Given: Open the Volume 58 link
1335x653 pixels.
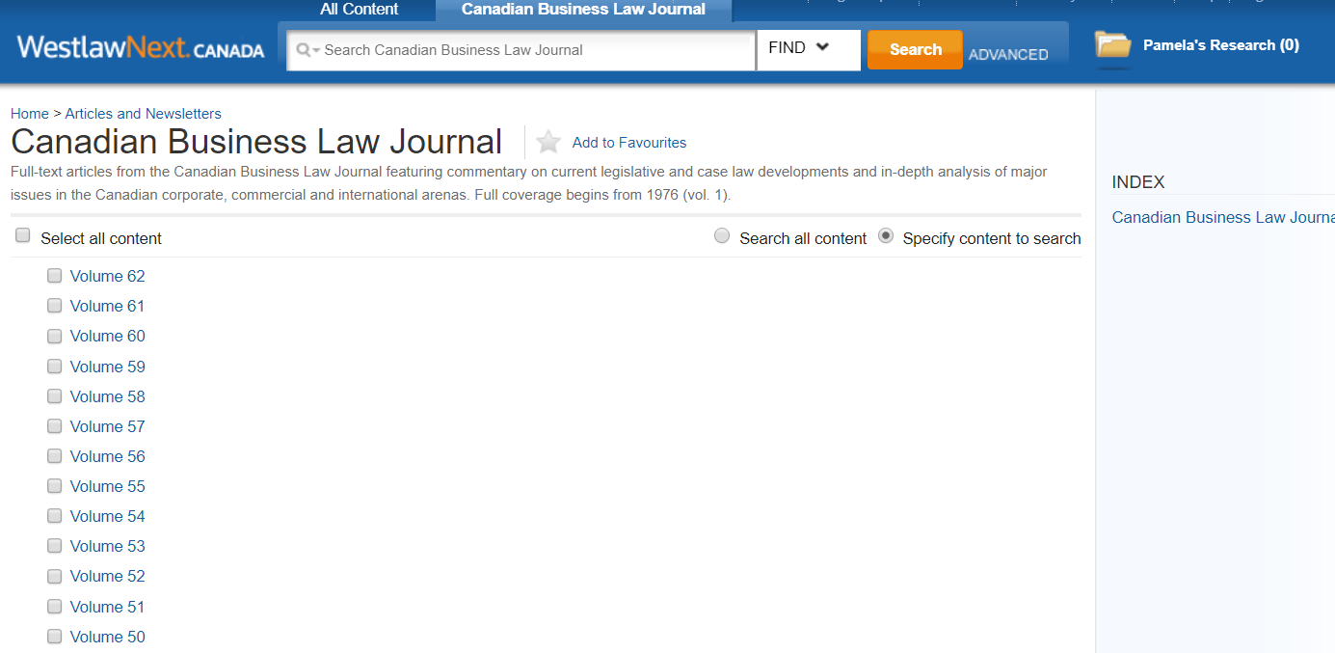Looking at the screenshot, I should [x=108, y=396].
